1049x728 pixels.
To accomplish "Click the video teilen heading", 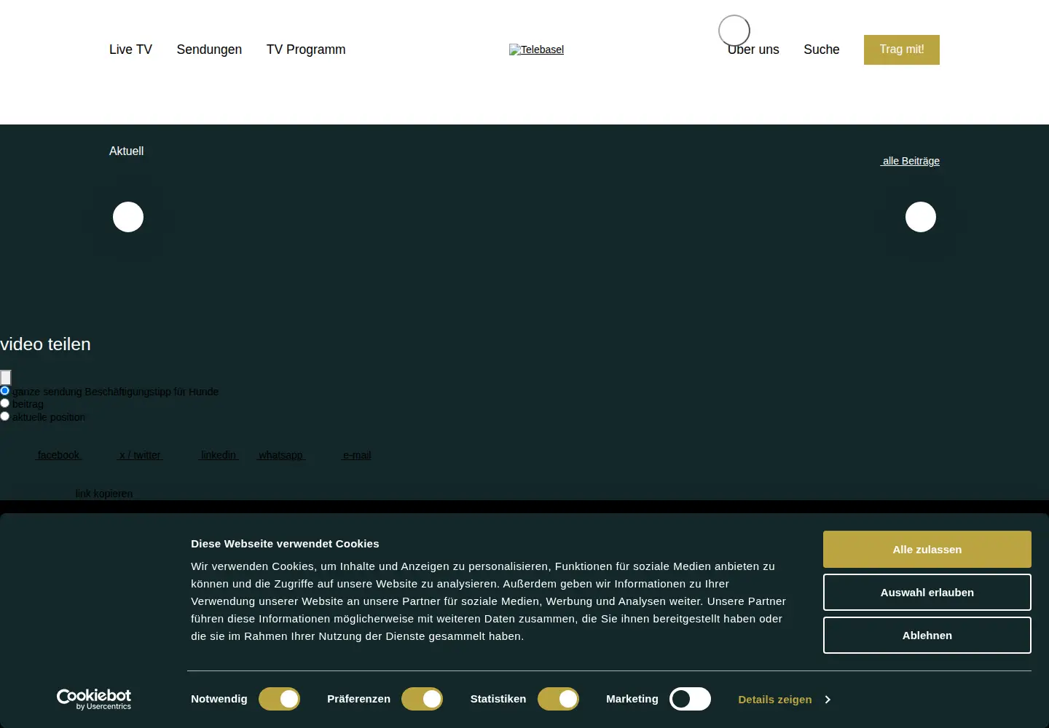I will [45, 344].
